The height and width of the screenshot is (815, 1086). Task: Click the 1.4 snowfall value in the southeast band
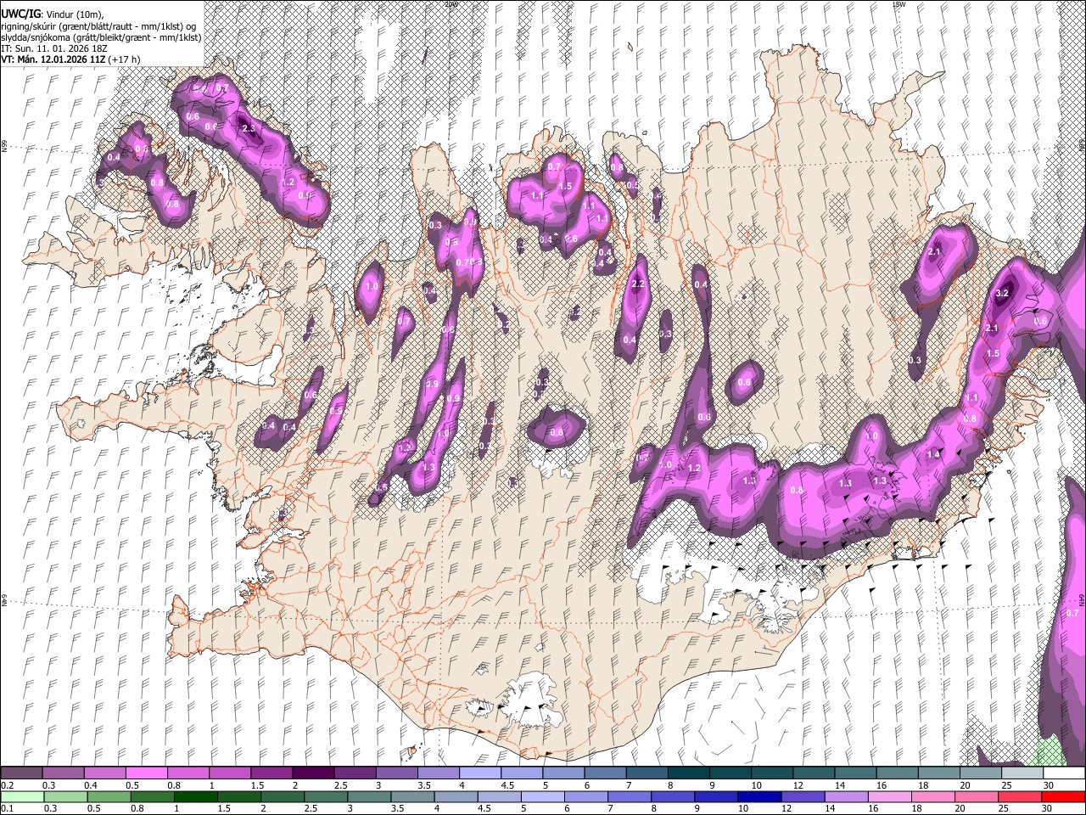[933, 454]
